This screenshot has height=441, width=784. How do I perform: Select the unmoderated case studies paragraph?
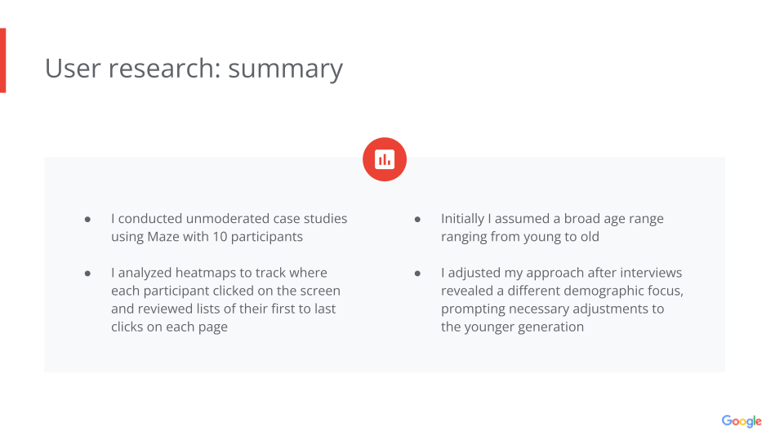[x=229, y=228]
